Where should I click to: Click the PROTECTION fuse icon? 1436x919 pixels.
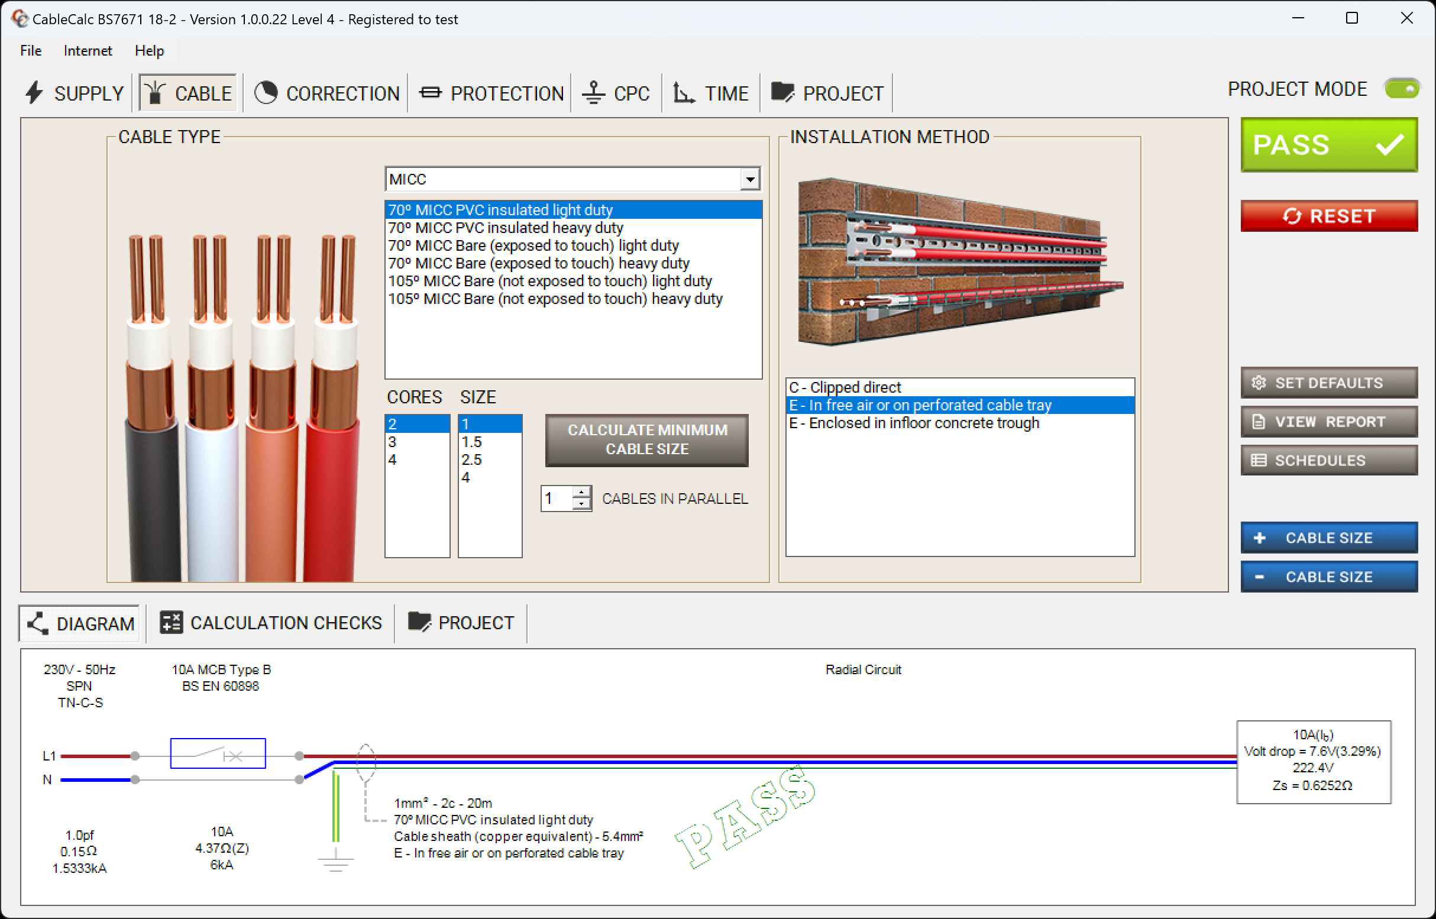[430, 92]
